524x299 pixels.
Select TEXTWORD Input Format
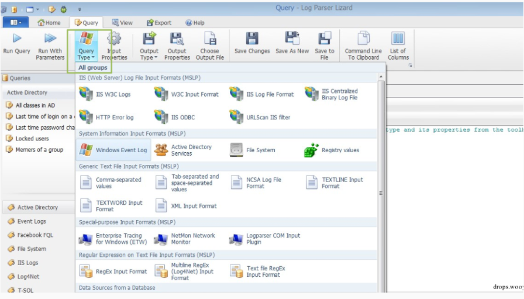(x=113, y=206)
